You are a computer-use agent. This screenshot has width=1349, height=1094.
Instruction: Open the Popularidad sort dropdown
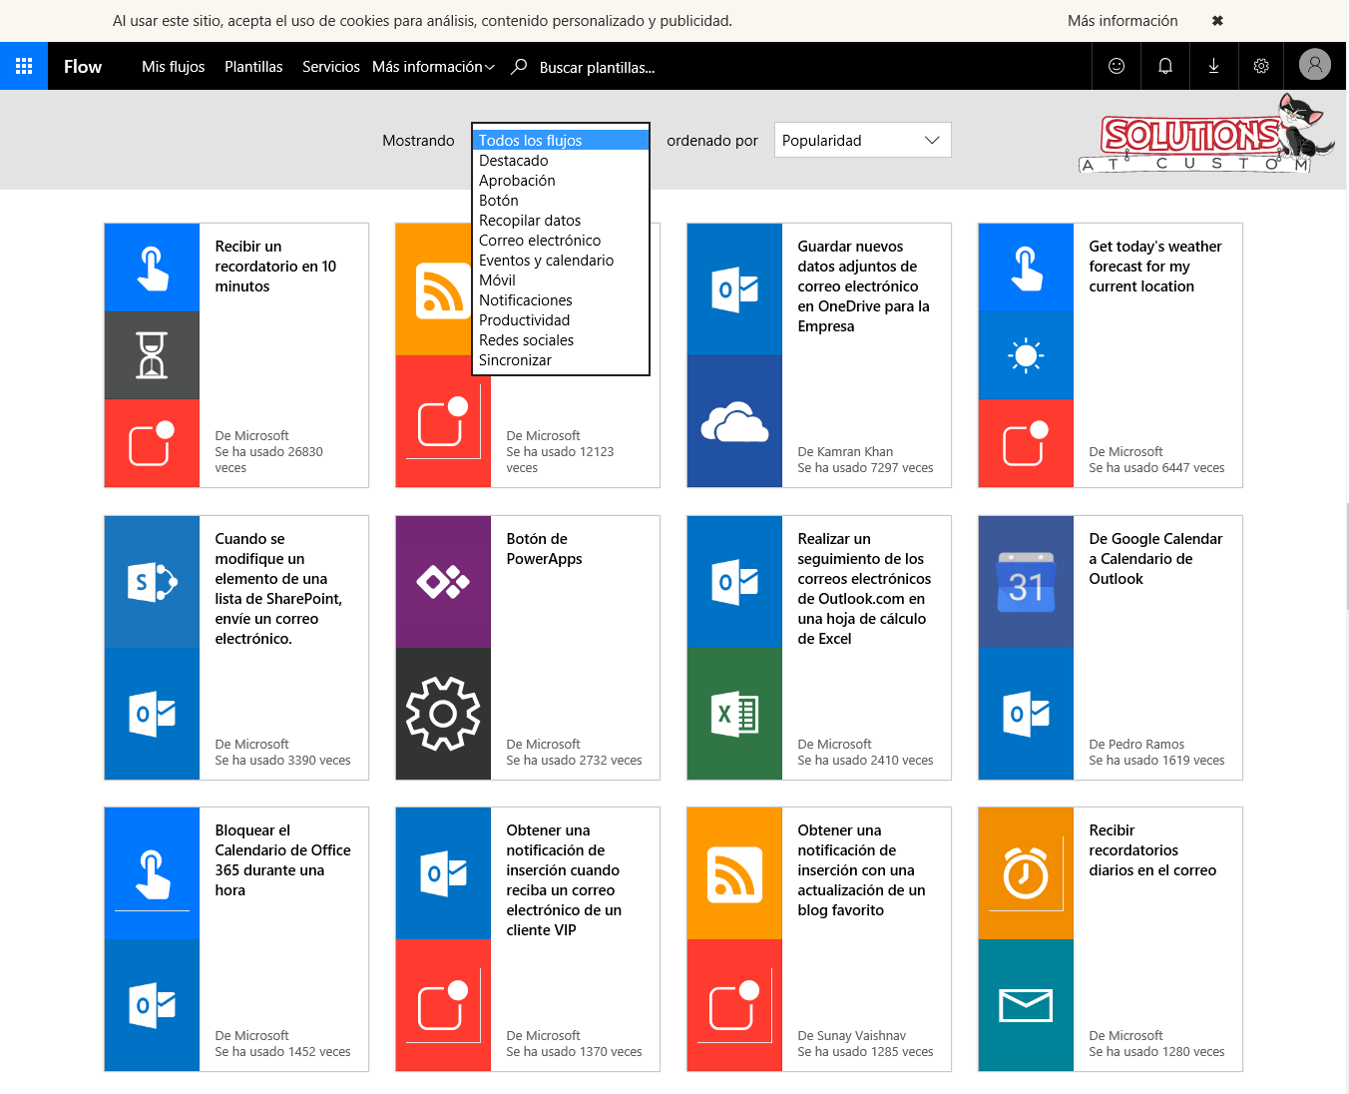click(862, 140)
